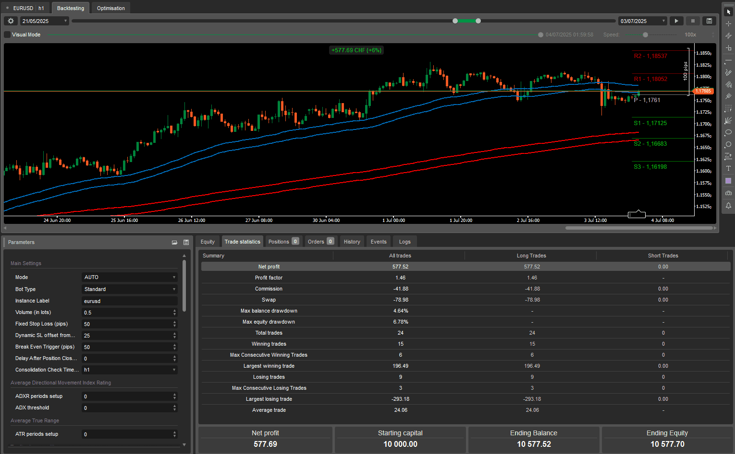Select the Trade statistics tab
The image size is (735, 454).
pyautogui.click(x=242, y=242)
